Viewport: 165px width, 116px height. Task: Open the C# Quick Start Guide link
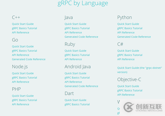[128, 51]
